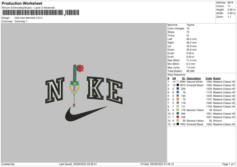Viewport: 237px width, 167px height.
Task: Click the Created By label
Action: click(x=8, y=164)
